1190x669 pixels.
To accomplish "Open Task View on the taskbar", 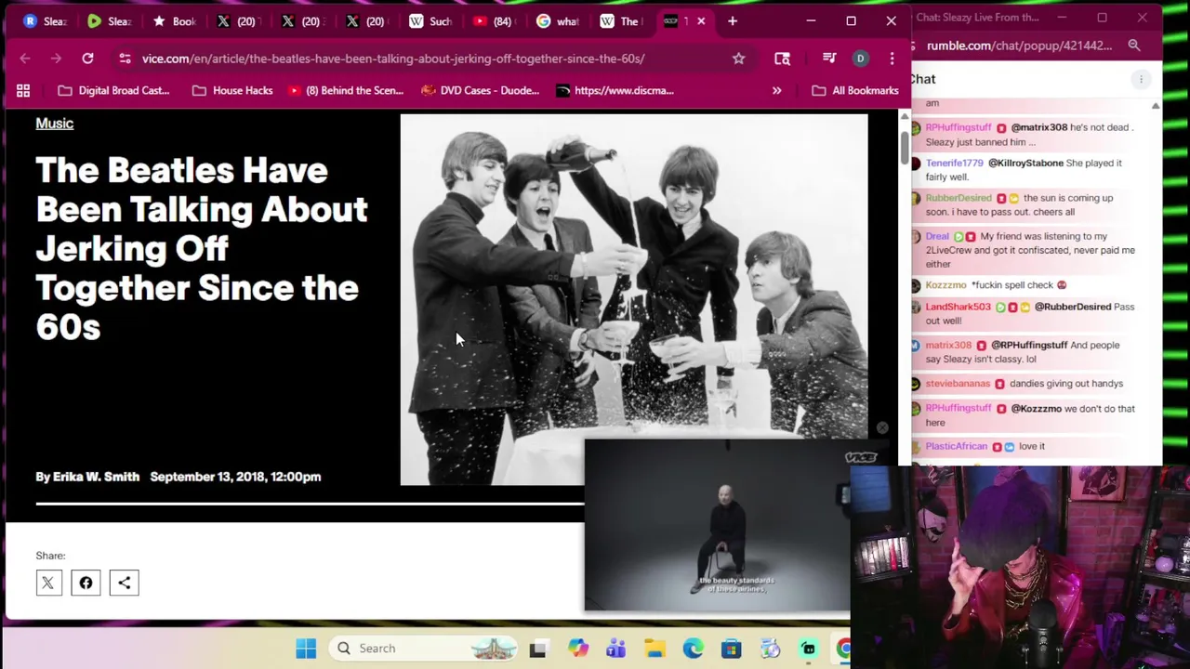I will (x=538, y=649).
